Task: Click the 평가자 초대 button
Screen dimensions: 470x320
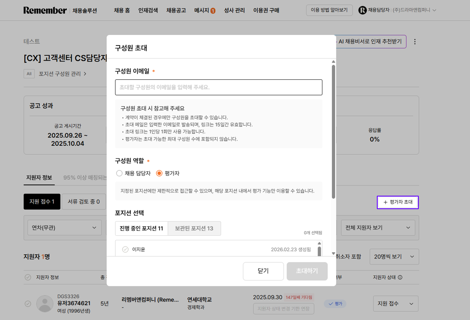Action: pyautogui.click(x=398, y=202)
